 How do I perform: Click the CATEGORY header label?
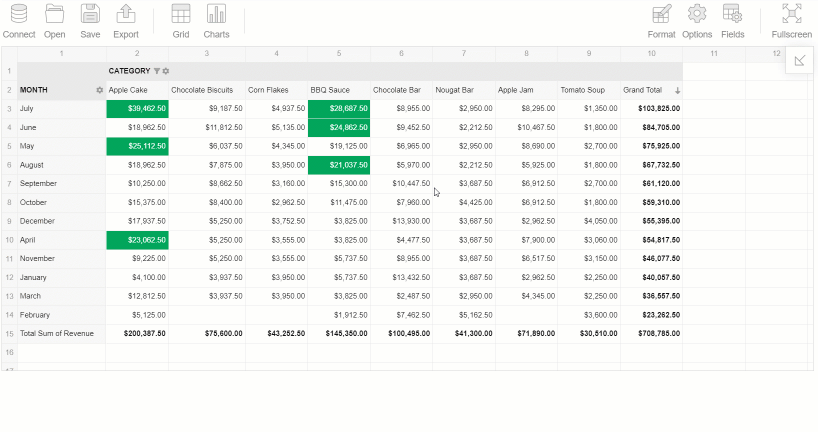(129, 71)
